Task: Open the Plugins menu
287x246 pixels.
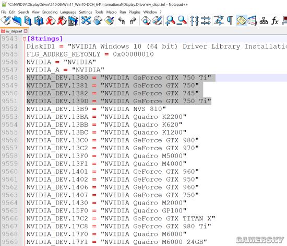Action: [134, 12]
